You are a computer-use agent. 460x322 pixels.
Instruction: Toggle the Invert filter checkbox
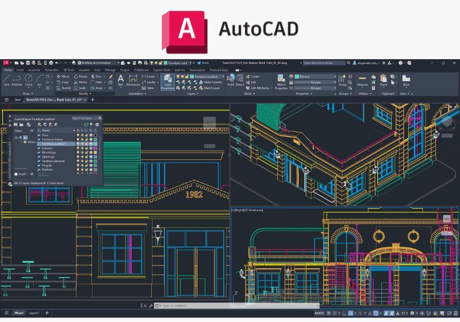click(16, 174)
